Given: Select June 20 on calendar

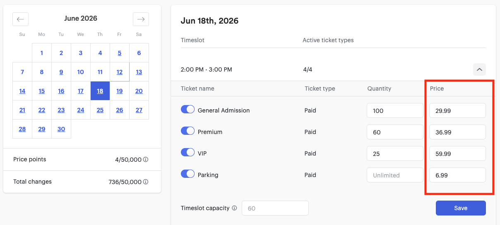Looking at the screenshot, I should (x=139, y=91).
